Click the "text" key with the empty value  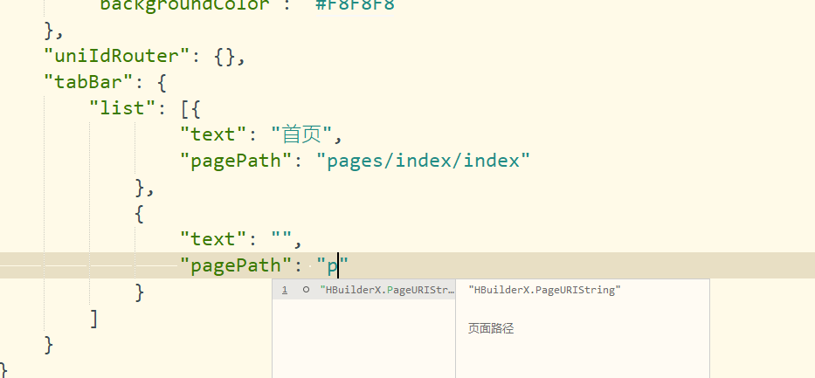point(215,239)
